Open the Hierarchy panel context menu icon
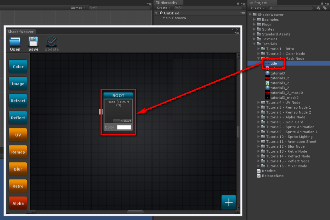330x220 pixels. point(243,4)
